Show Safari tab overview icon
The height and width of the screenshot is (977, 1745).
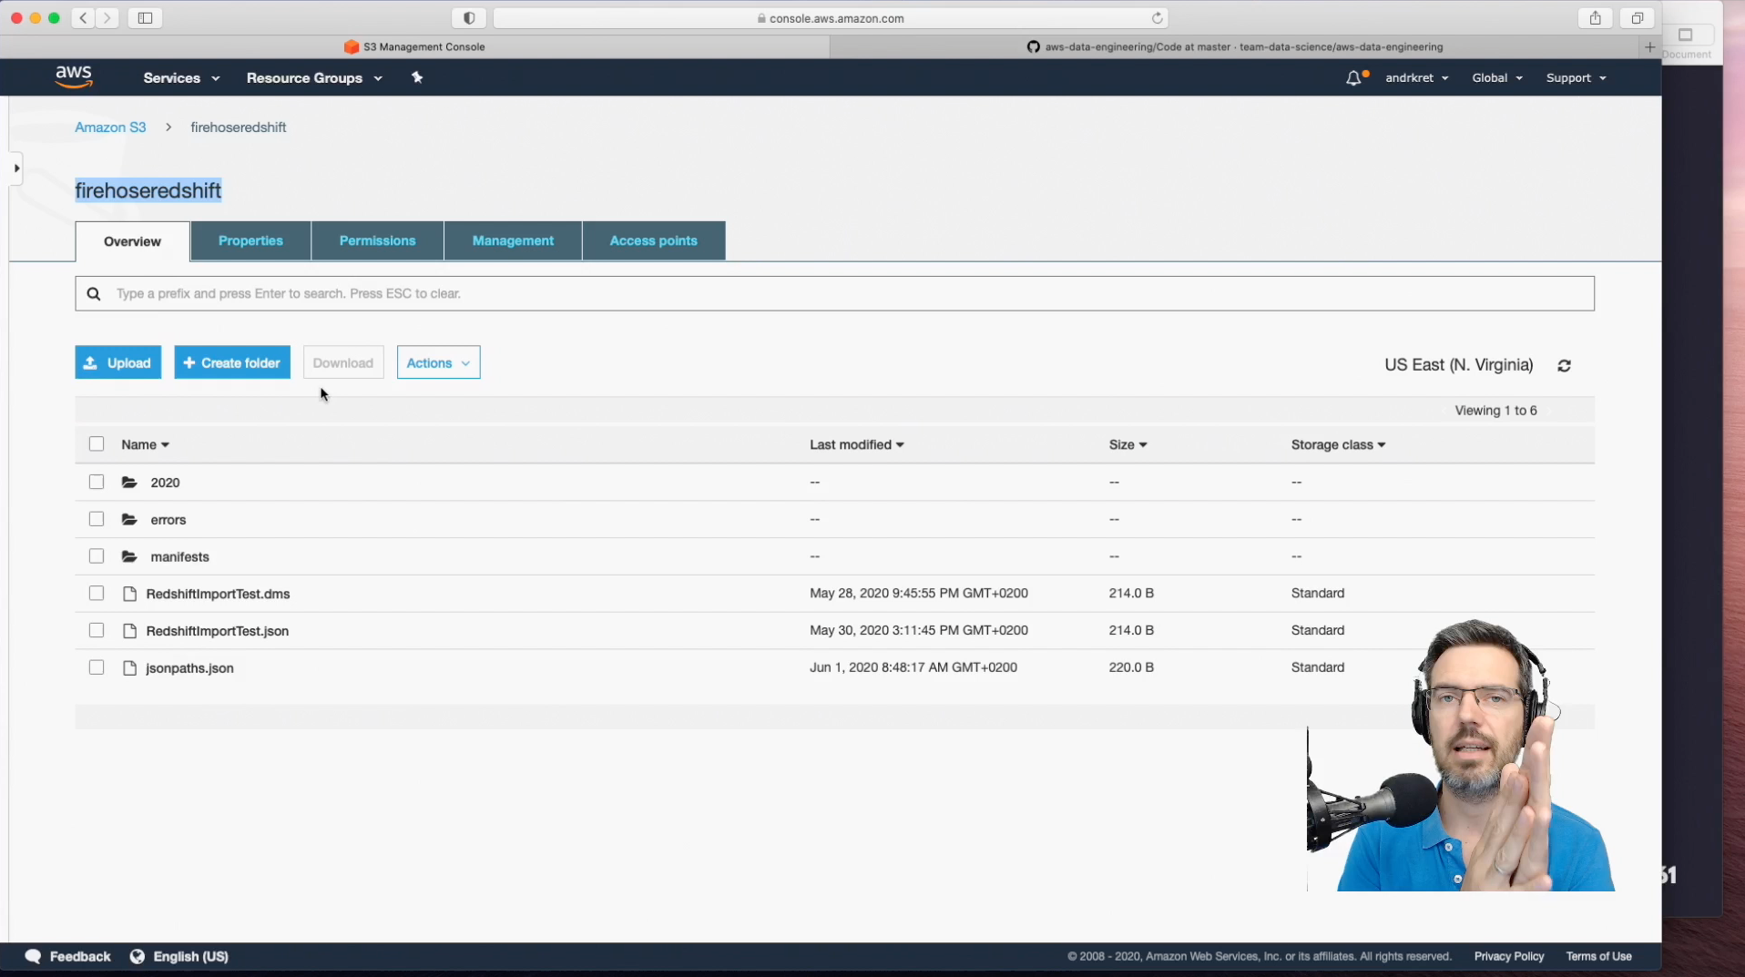point(1637,17)
